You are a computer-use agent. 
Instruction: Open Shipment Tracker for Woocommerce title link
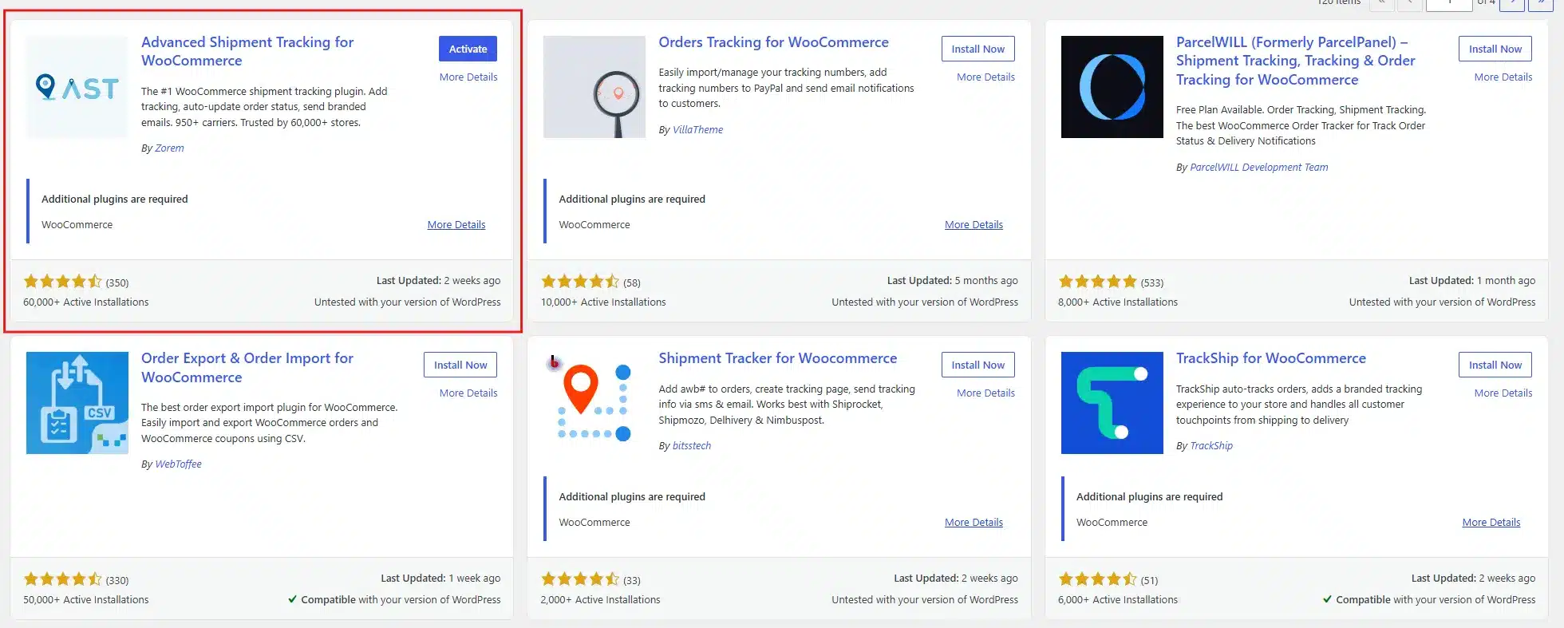(x=777, y=358)
